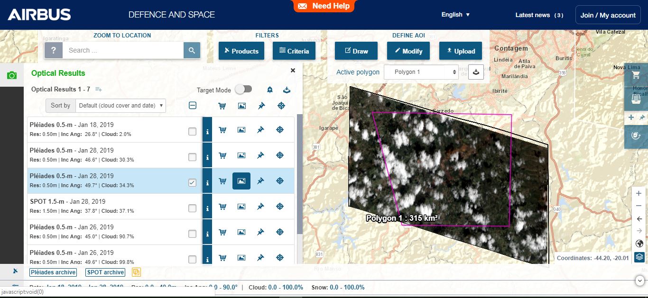Click the Upload AOI button
Image resolution: width=648 pixels, height=298 pixels.
(461, 51)
